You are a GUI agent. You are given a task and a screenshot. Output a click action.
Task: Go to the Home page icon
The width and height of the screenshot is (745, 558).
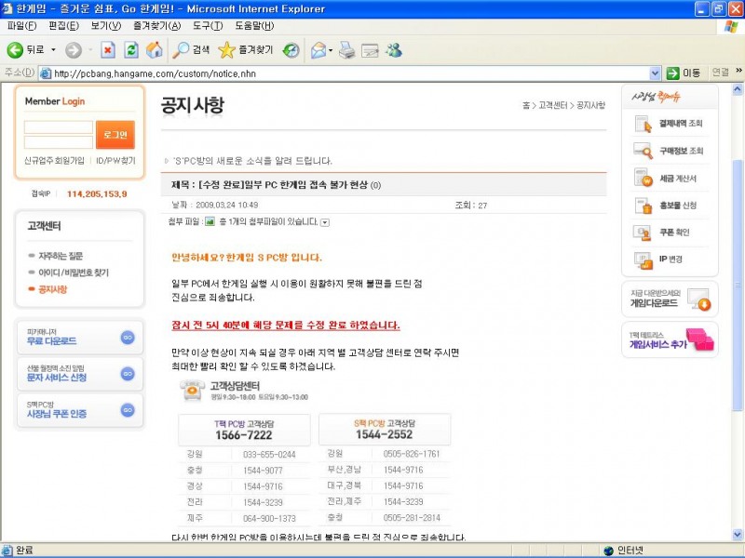point(154,50)
